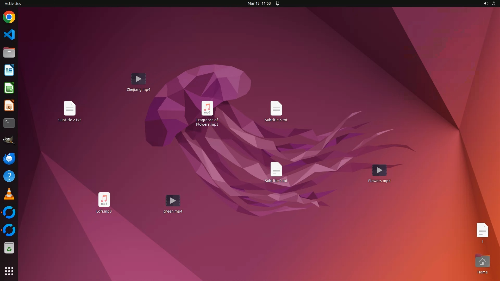Launch Visual Studio Code from dock
The image size is (500, 281).
[x=9, y=35]
